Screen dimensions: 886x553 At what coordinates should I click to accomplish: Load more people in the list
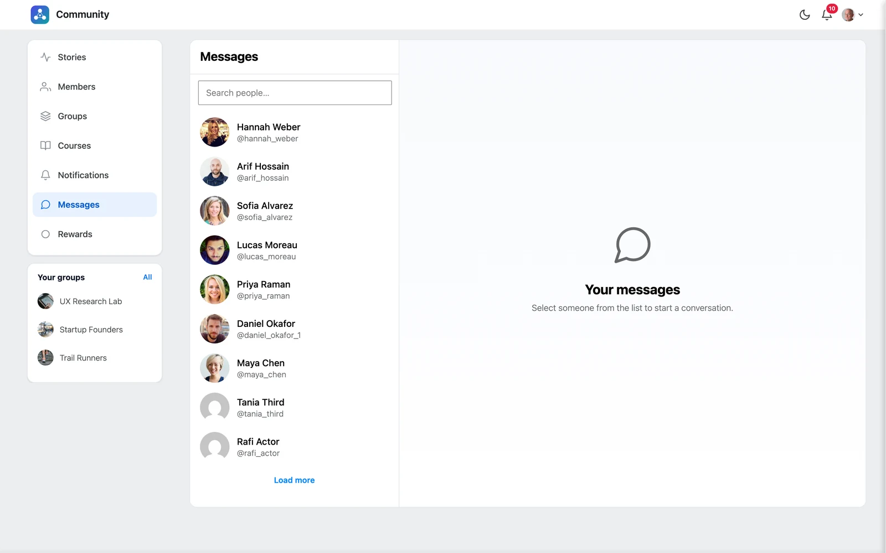[x=294, y=480]
